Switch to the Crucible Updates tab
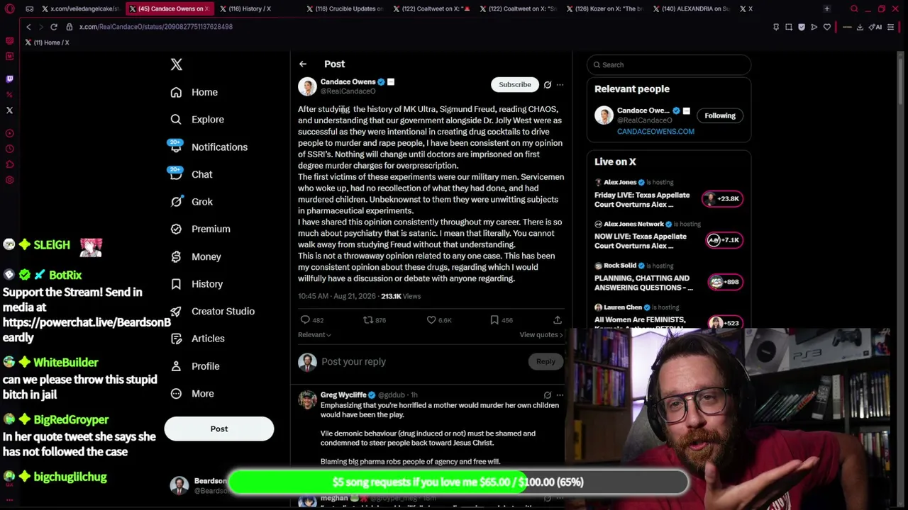Screen dimensions: 908x510 pos(345,8)
